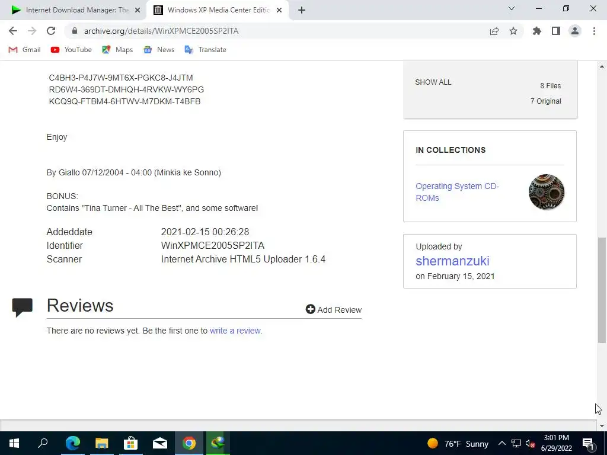The height and width of the screenshot is (455, 607).
Task: Switch to the Internet Download Manager tab
Action: click(x=73, y=10)
